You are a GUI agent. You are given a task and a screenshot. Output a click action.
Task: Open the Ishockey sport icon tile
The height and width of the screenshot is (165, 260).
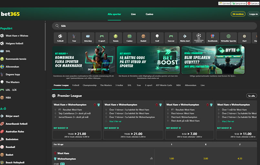(x=88, y=38)
